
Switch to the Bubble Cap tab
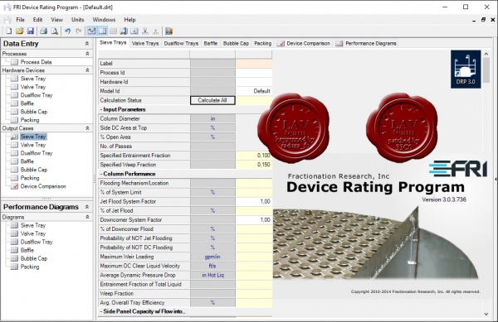[x=236, y=43]
